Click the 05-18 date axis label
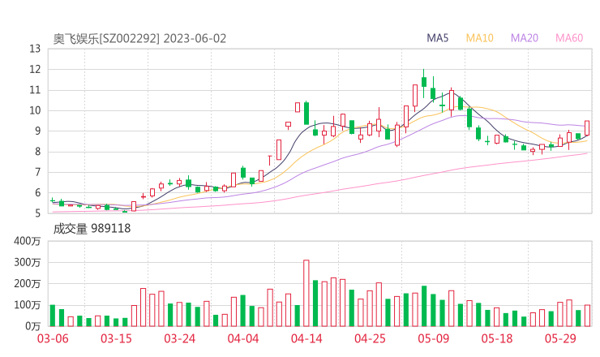The width and height of the screenshot is (600, 357). pos(497,338)
